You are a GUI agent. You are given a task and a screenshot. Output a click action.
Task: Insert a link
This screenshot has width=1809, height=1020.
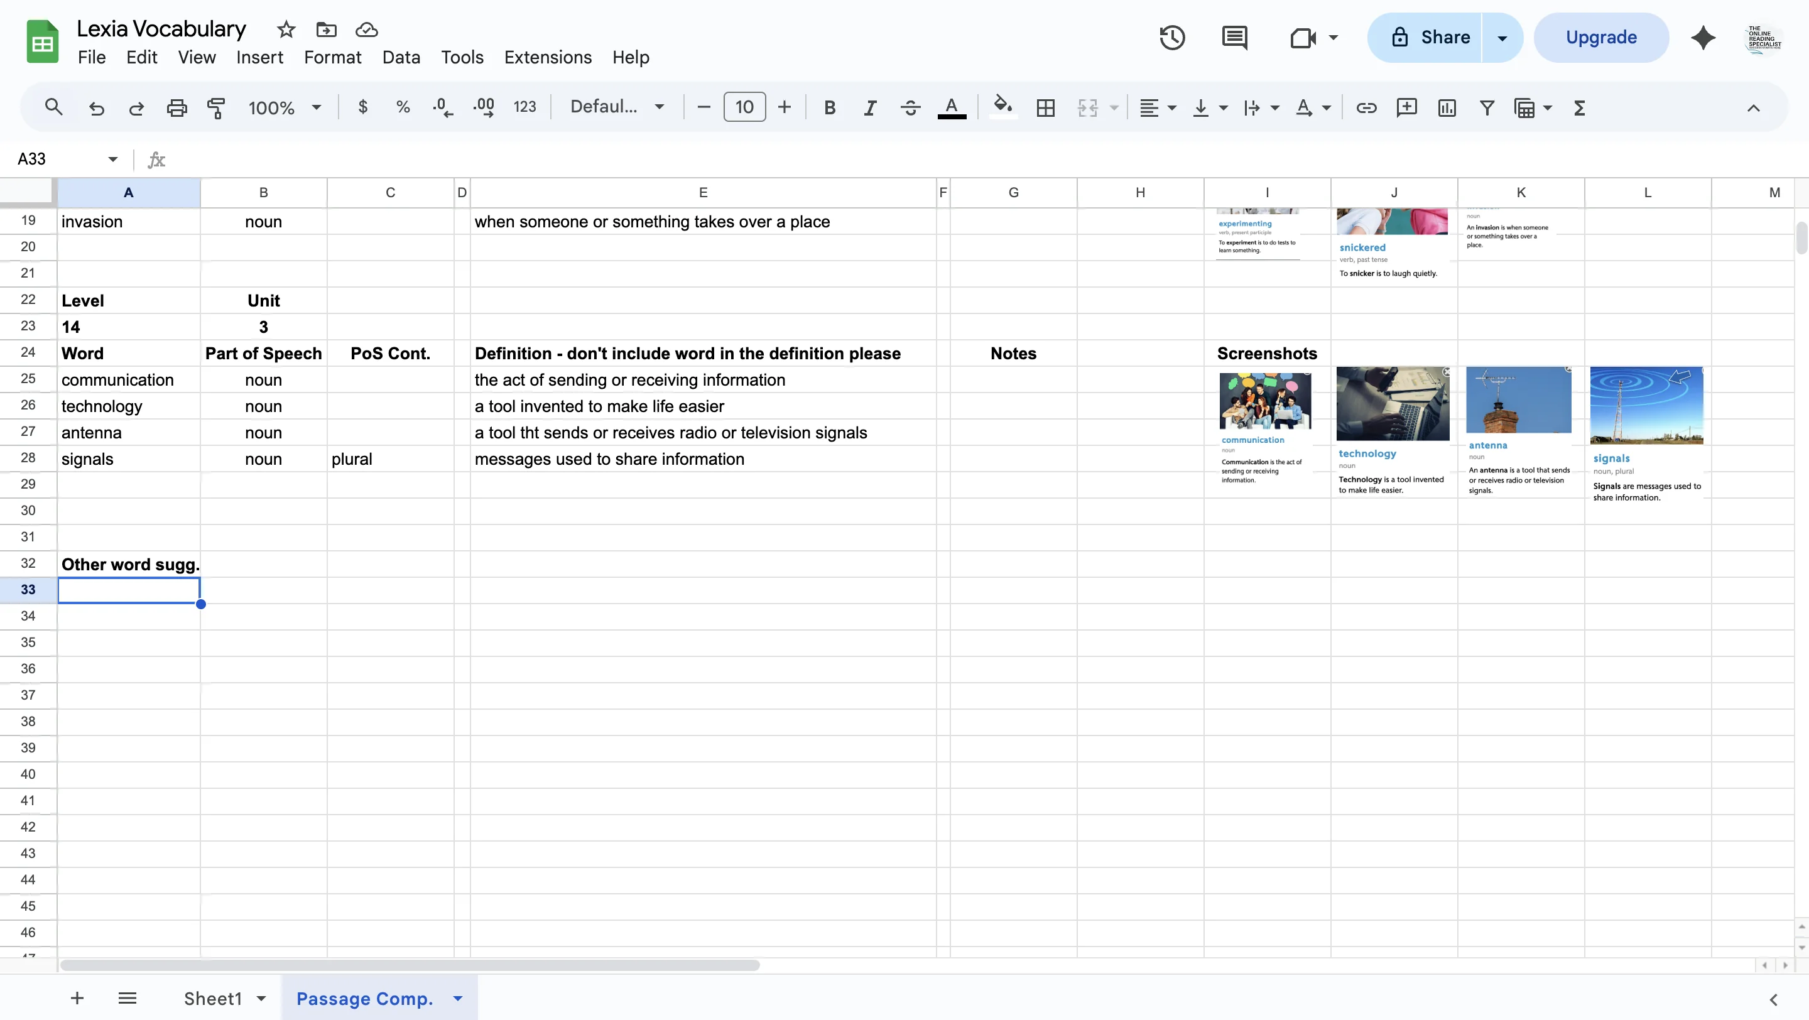1366,107
